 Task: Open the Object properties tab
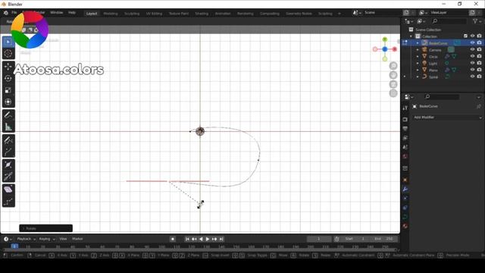(x=405, y=180)
